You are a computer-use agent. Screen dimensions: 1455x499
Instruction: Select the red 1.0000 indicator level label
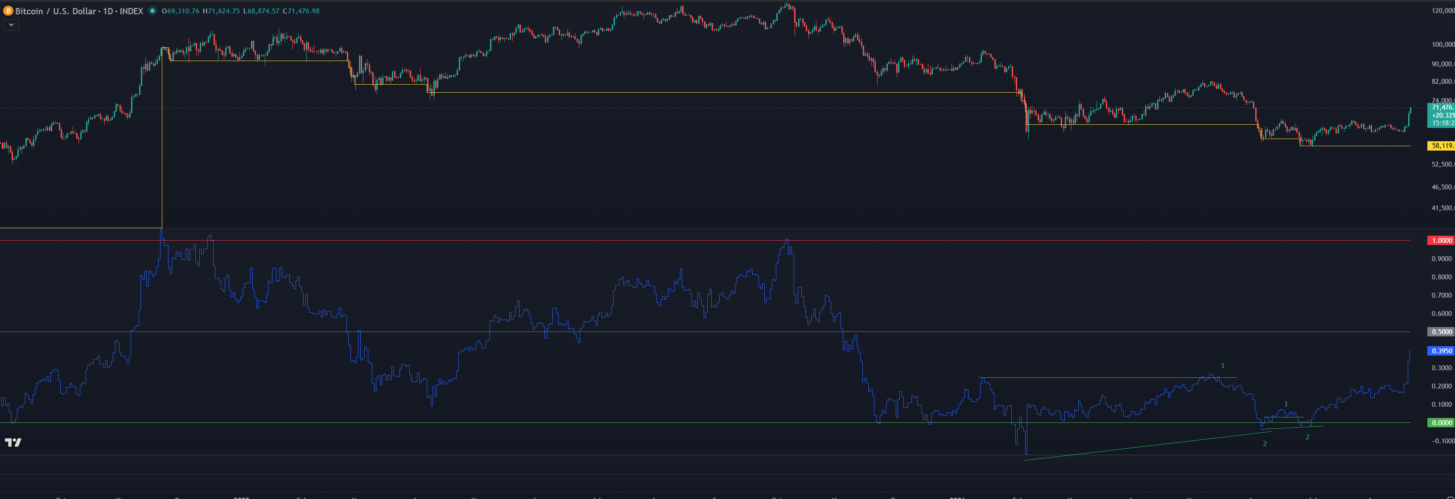[x=1441, y=241]
